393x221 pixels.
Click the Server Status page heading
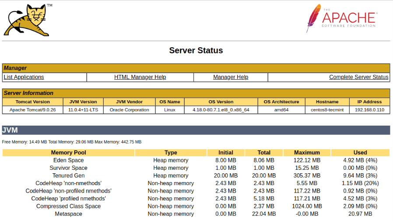(x=196, y=50)
